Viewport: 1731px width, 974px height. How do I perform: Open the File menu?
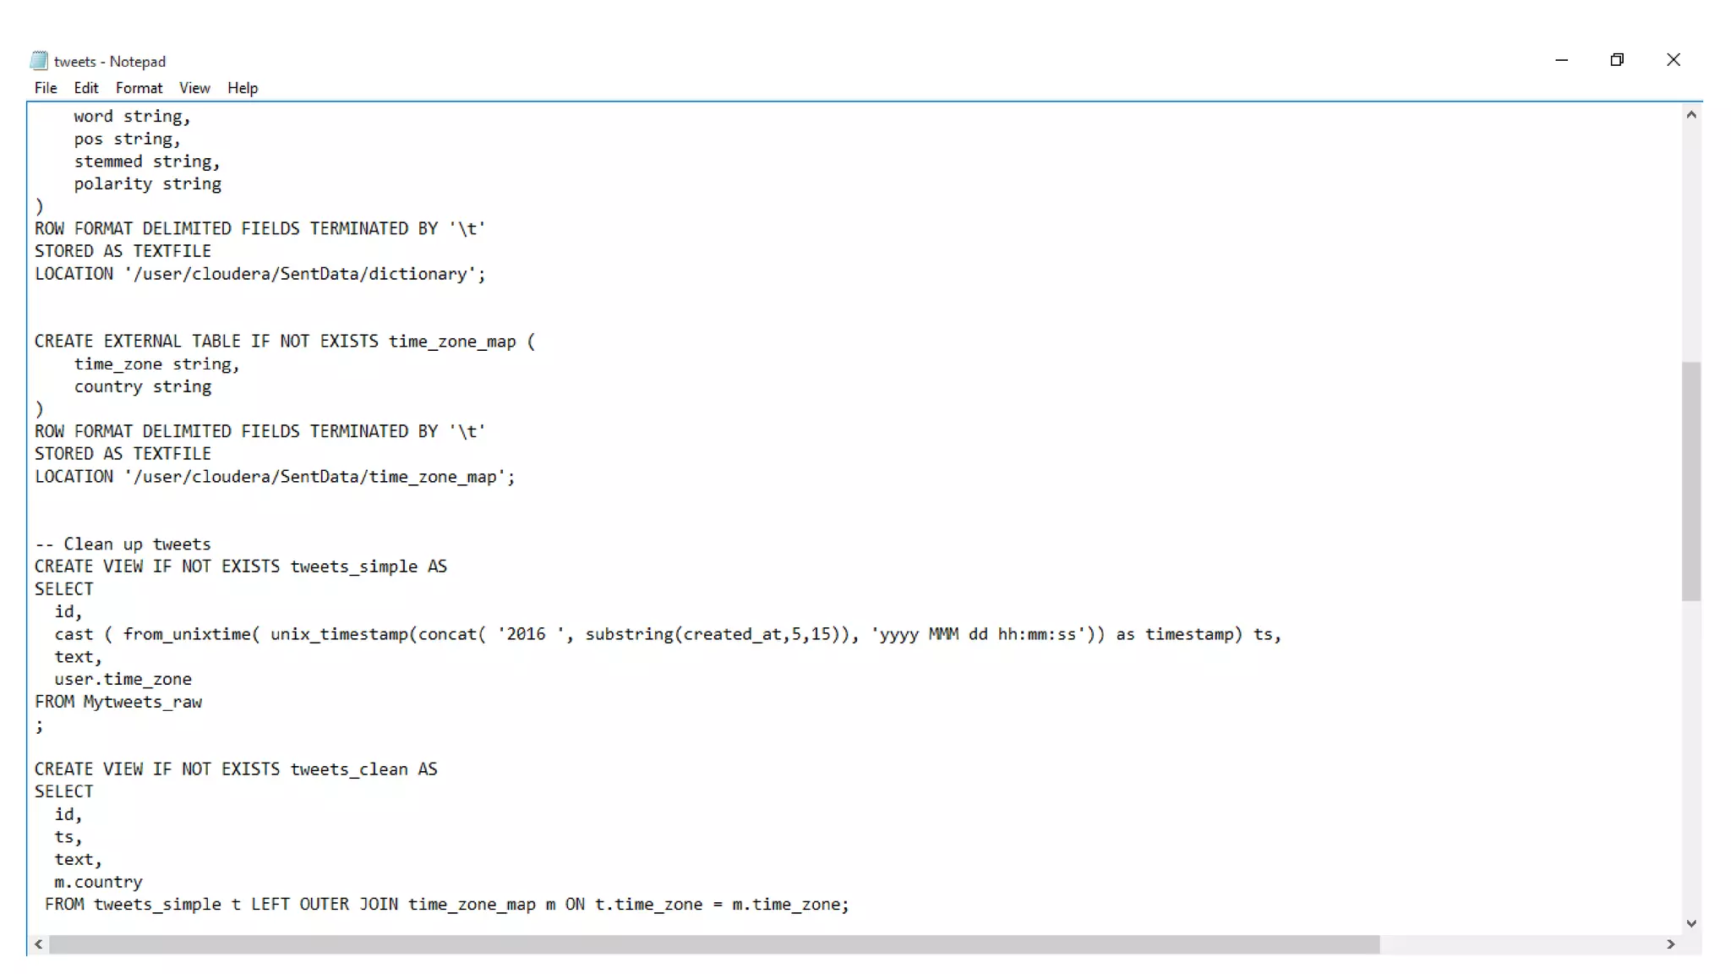(x=46, y=88)
